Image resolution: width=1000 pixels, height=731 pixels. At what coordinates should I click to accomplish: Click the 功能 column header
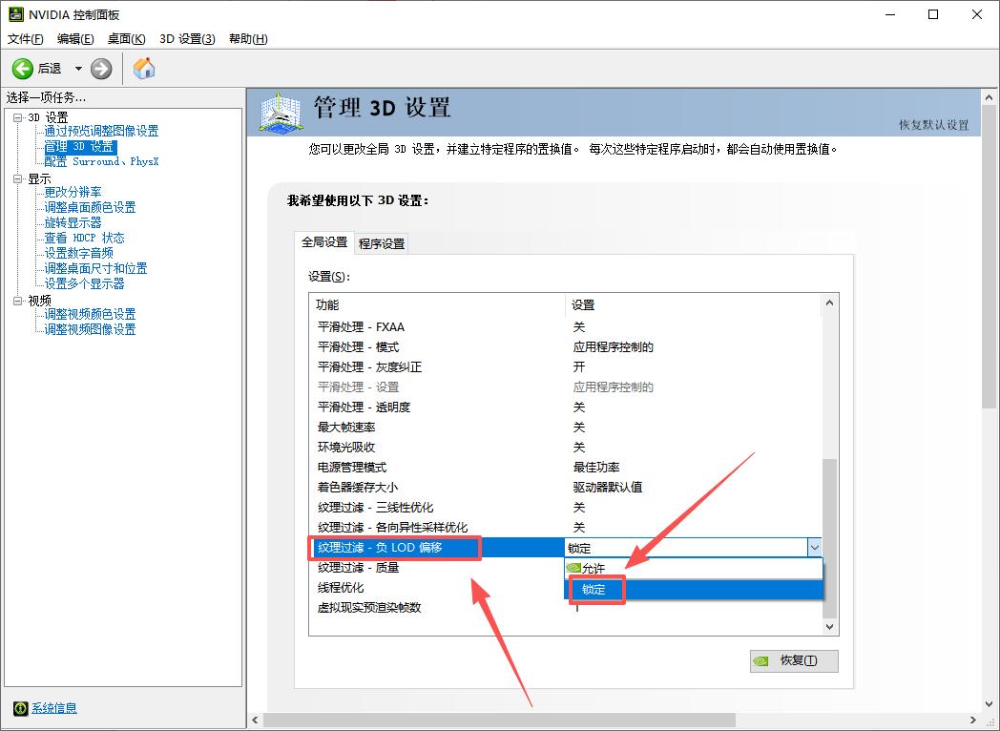pos(437,305)
